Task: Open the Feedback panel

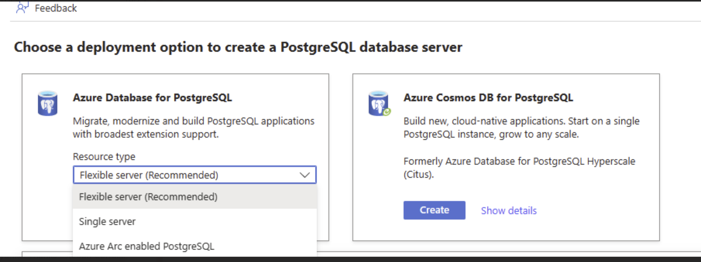Action: pyautogui.click(x=56, y=8)
